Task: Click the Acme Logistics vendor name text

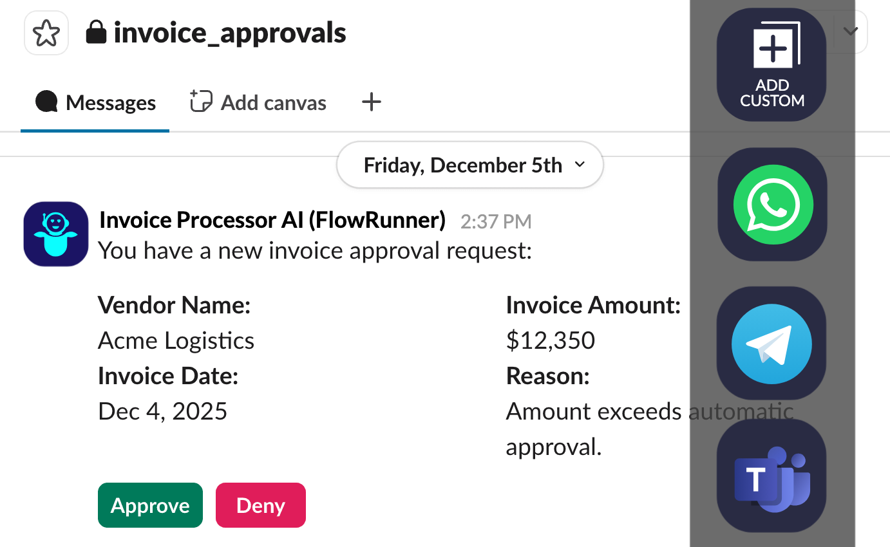Action: [176, 340]
